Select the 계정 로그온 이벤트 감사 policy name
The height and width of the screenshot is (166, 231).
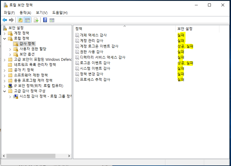click(99, 46)
